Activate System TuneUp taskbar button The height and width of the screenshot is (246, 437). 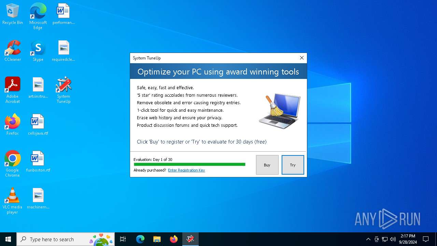click(x=190, y=239)
